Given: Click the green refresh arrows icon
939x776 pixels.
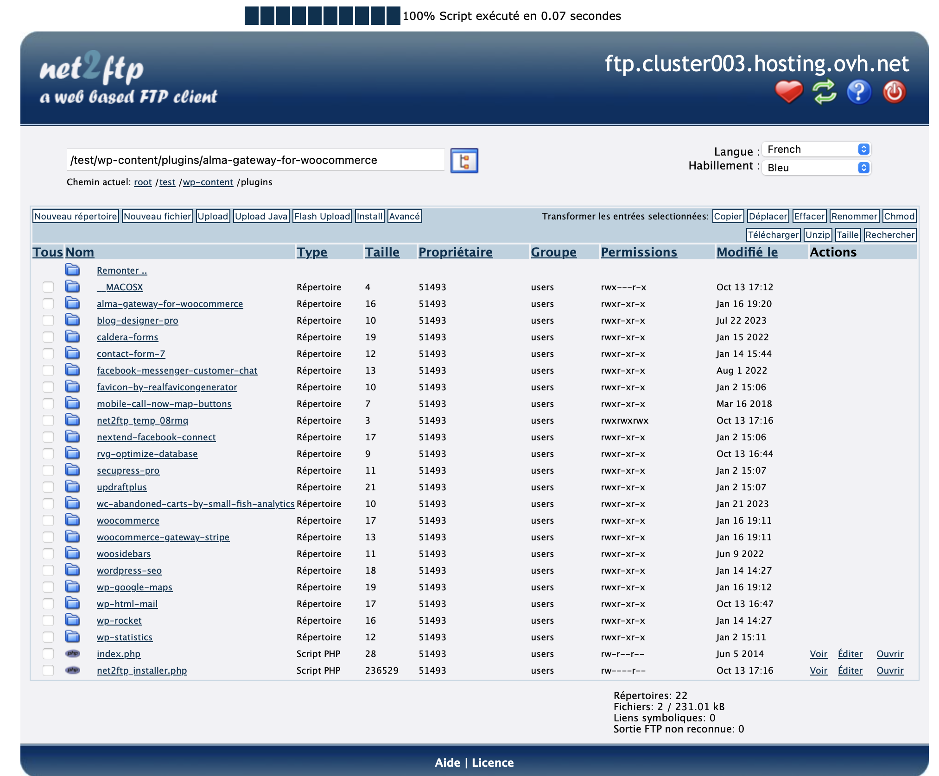Looking at the screenshot, I should [x=824, y=91].
